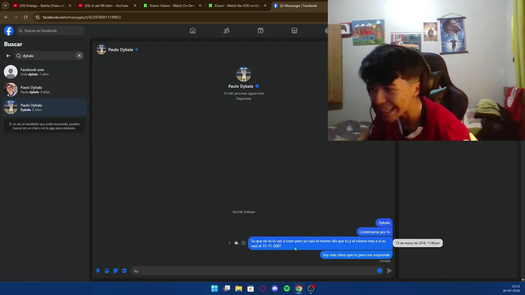Click Paulo Dybala name in chat header
The width and height of the screenshot is (525, 295).
tap(121, 50)
